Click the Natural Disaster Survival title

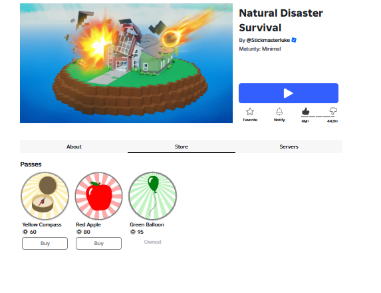coord(281,20)
